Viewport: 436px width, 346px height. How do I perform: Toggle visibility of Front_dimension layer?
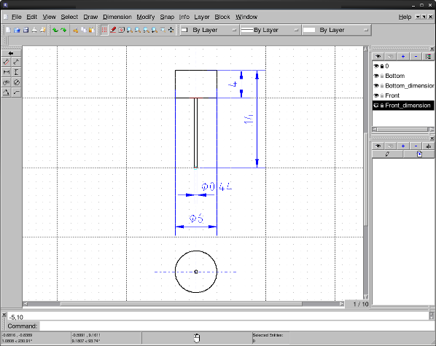(376, 106)
